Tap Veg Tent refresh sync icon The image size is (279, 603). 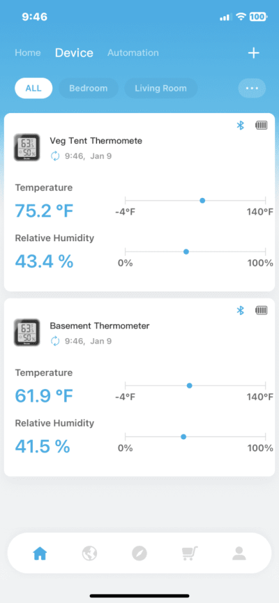[55, 157]
